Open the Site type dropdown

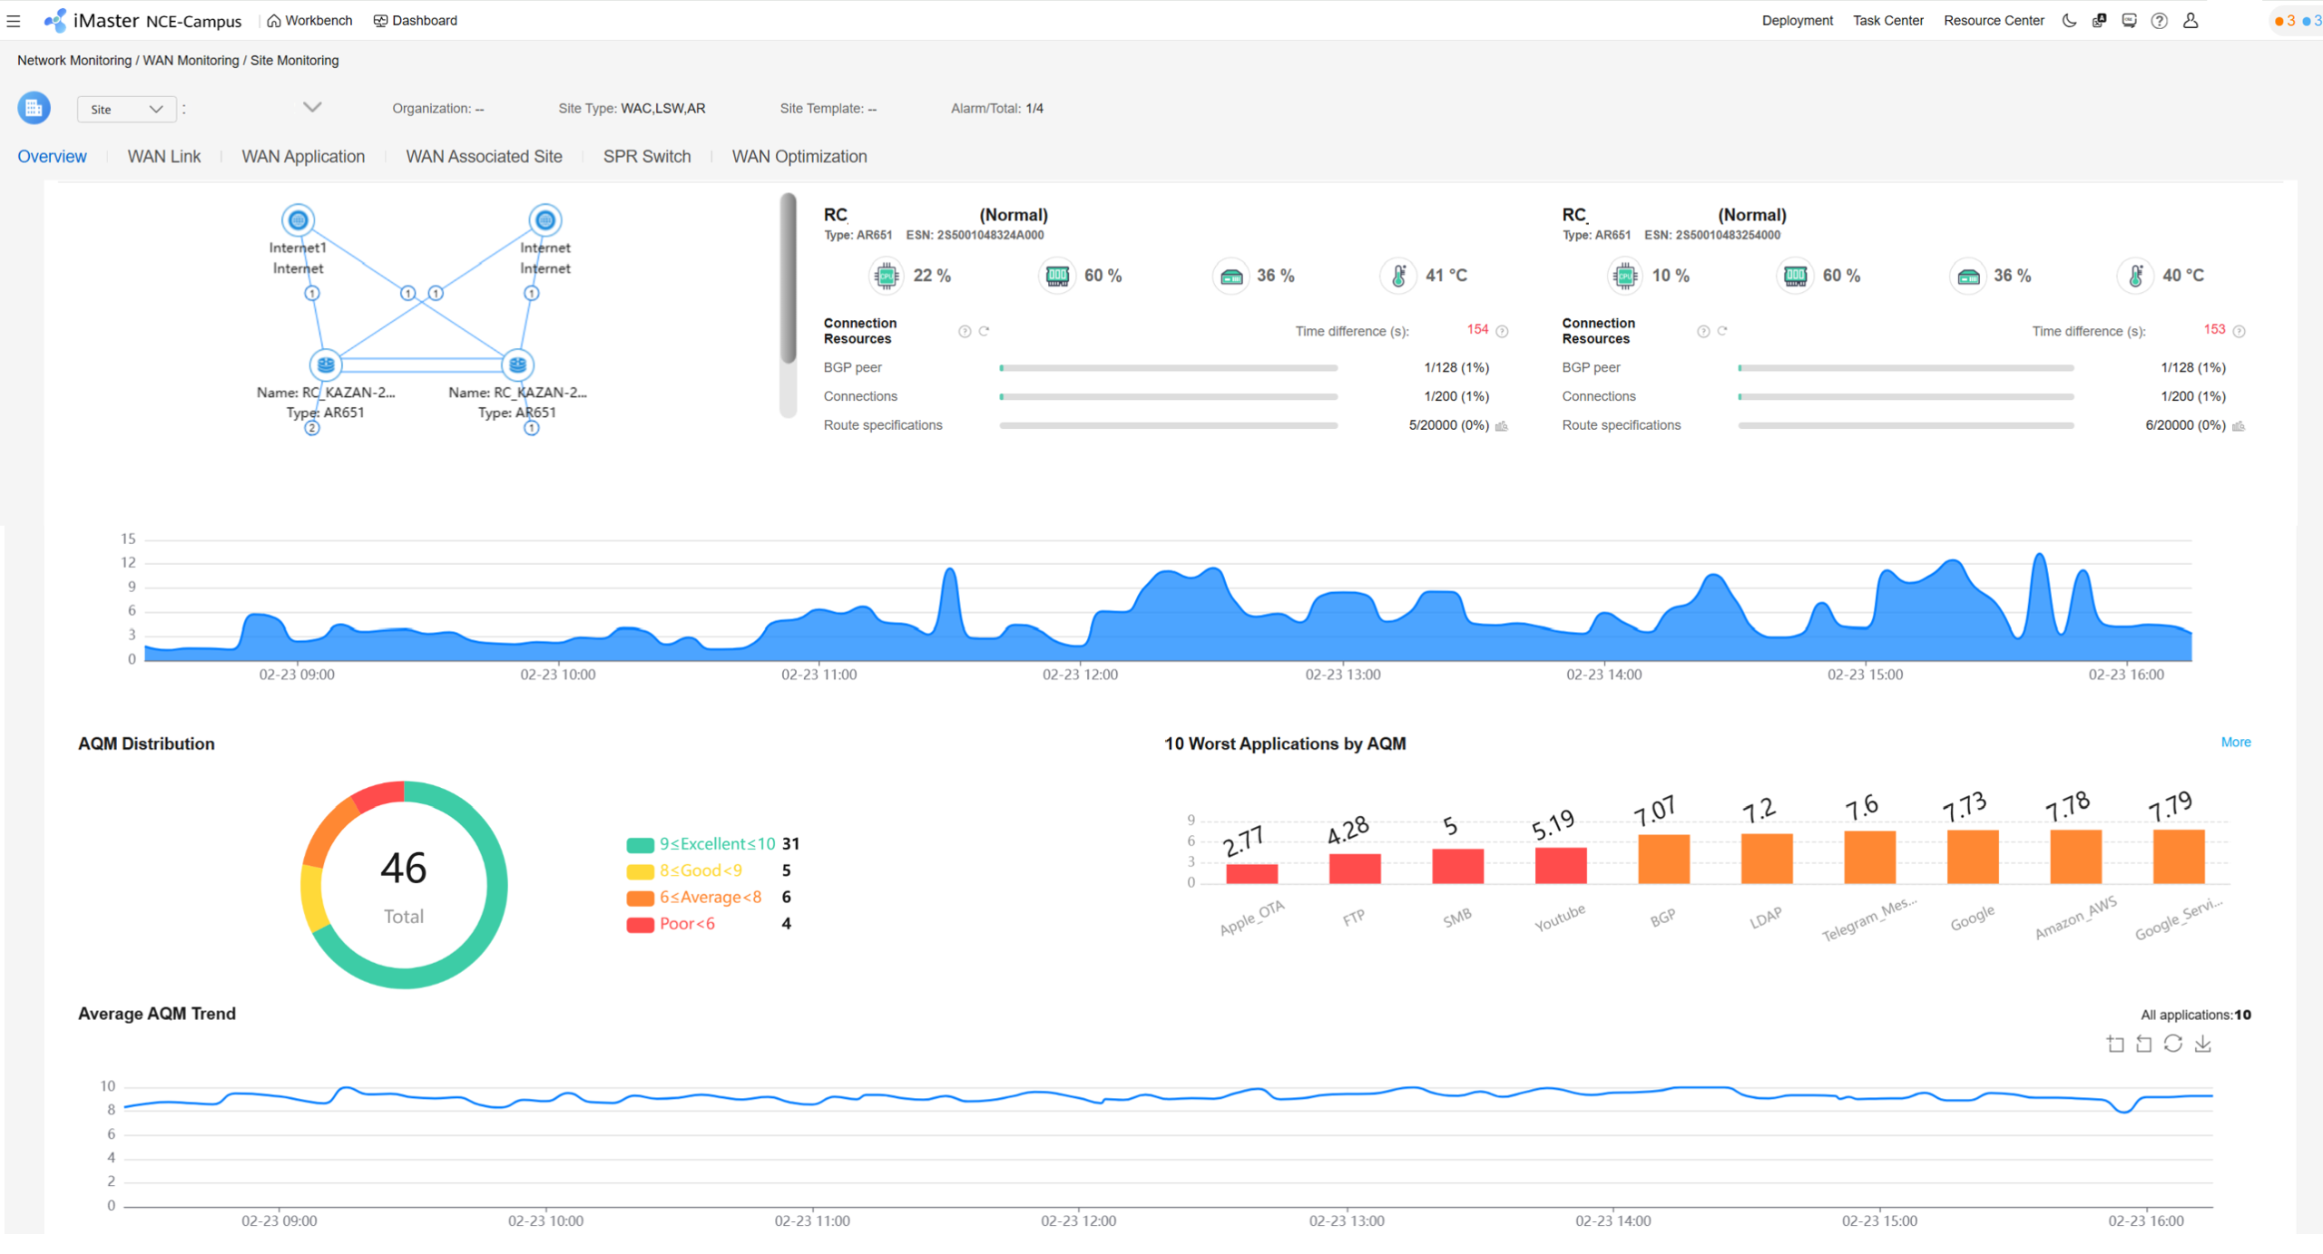coord(126,109)
